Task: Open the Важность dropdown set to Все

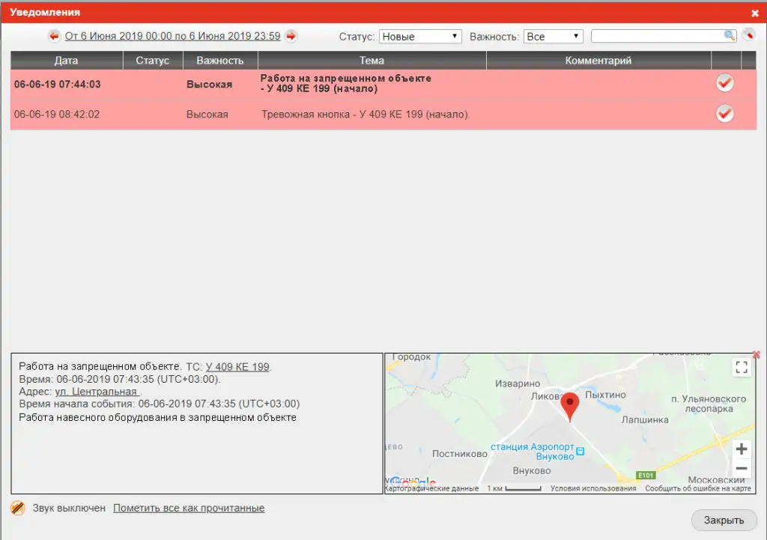Action: point(554,36)
